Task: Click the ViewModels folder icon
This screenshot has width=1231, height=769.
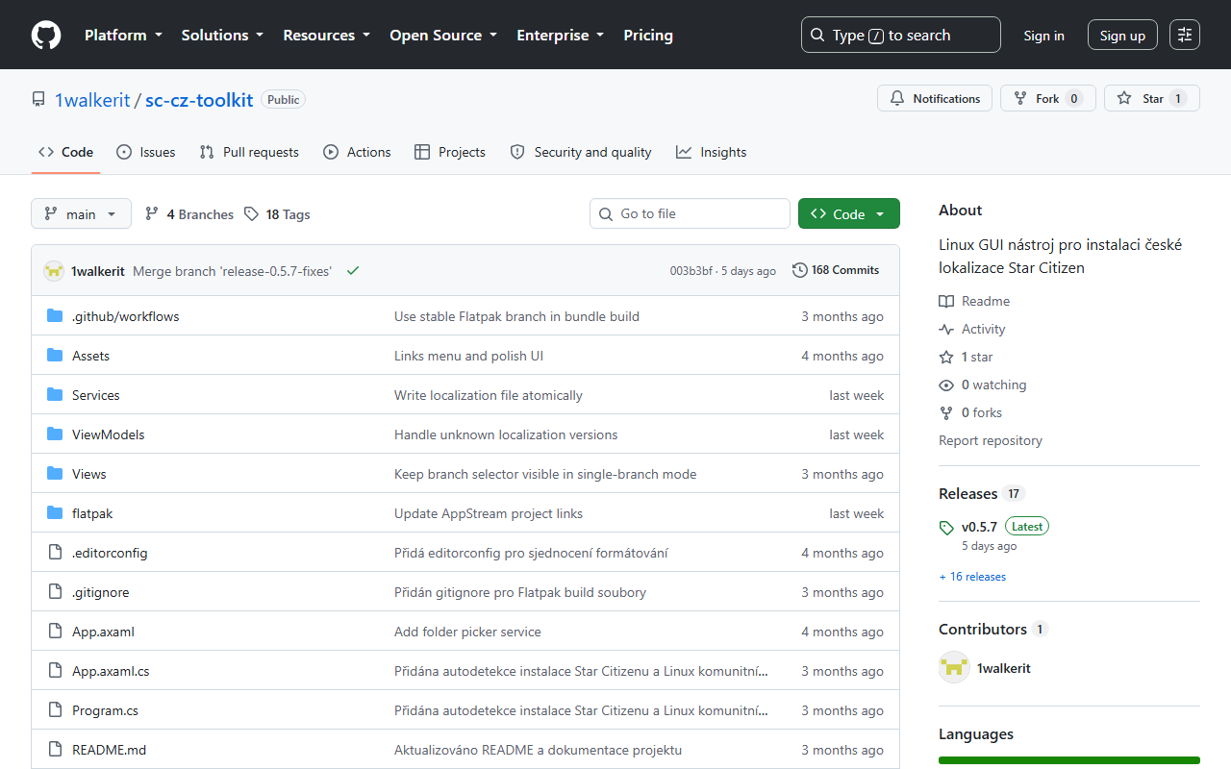Action: tap(55, 434)
